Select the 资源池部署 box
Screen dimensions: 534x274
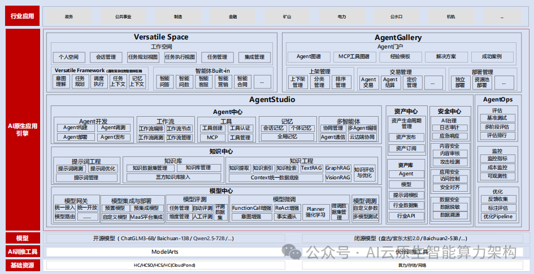point(482,82)
